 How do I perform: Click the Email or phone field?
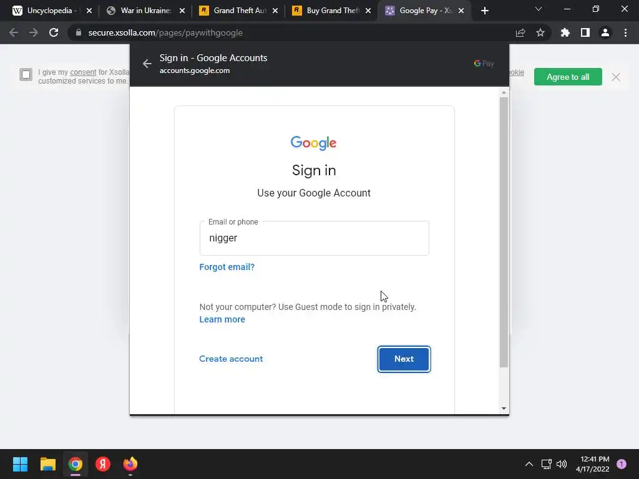coord(315,238)
